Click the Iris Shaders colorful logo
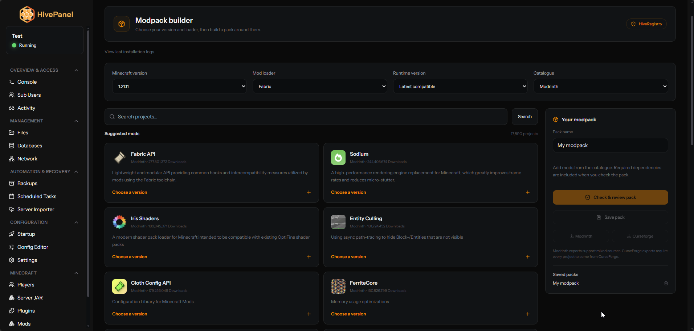 (119, 222)
